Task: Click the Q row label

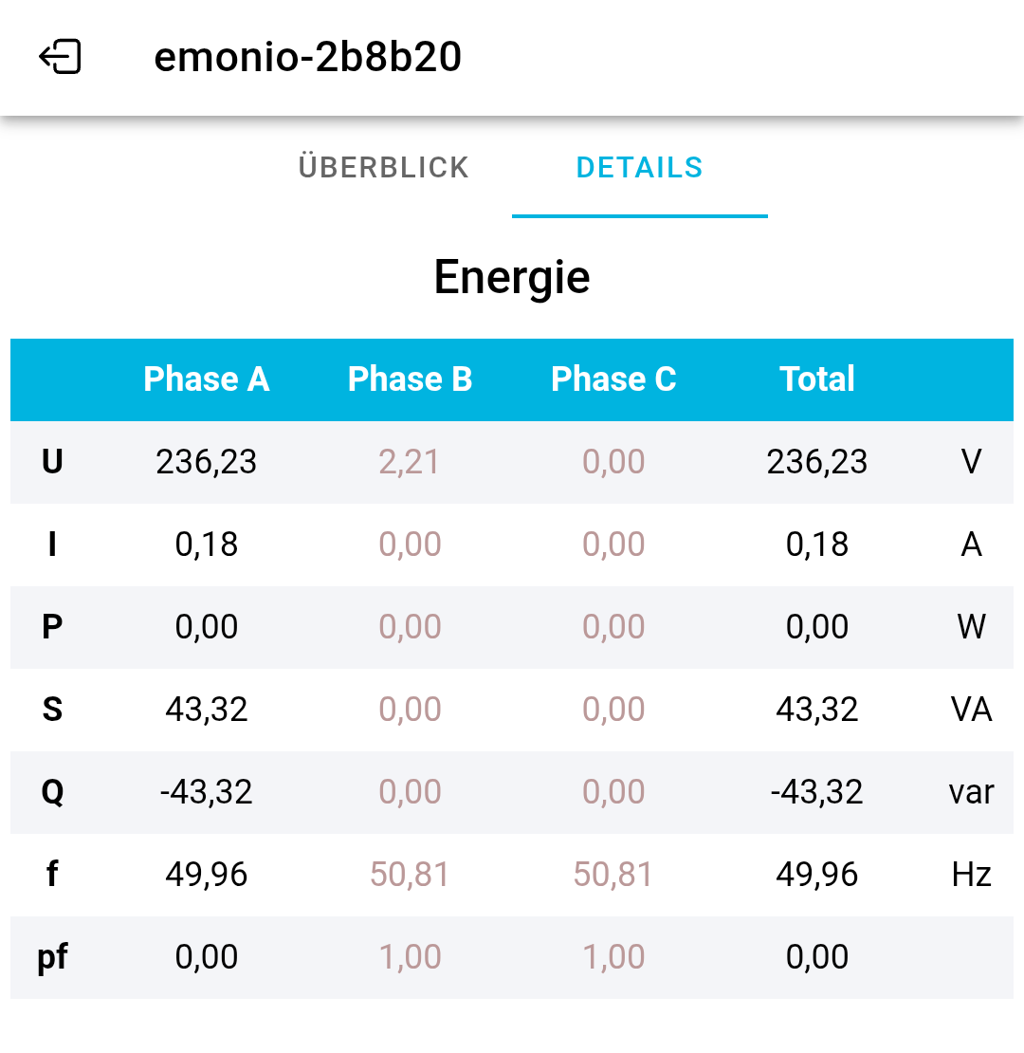Action: (52, 792)
